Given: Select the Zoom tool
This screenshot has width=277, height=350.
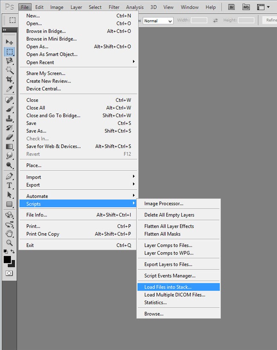Looking at the screenshot, I should [x=9, y=243].
